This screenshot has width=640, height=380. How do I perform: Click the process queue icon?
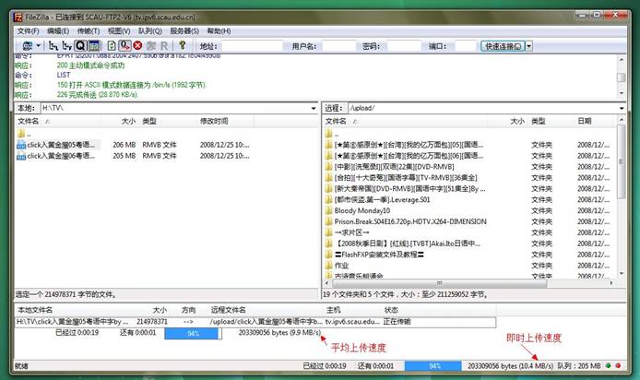[x=124, y=46]
